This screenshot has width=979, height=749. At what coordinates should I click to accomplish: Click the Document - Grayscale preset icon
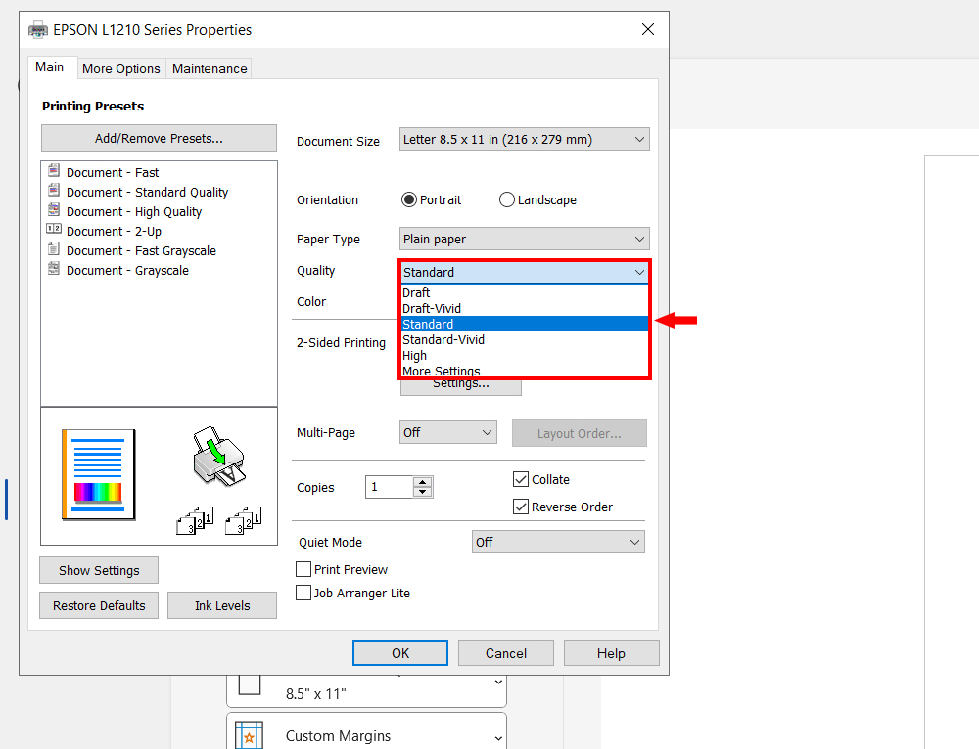[54, 269]
